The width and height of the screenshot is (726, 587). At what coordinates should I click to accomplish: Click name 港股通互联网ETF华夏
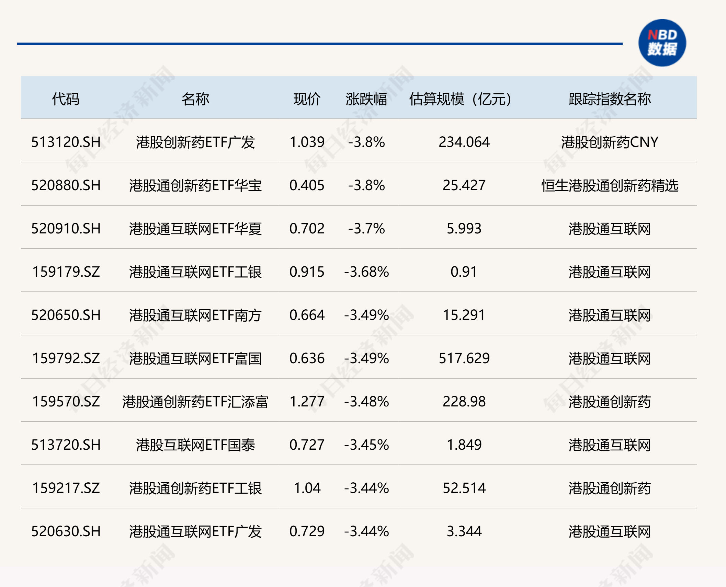coord(195,229)
